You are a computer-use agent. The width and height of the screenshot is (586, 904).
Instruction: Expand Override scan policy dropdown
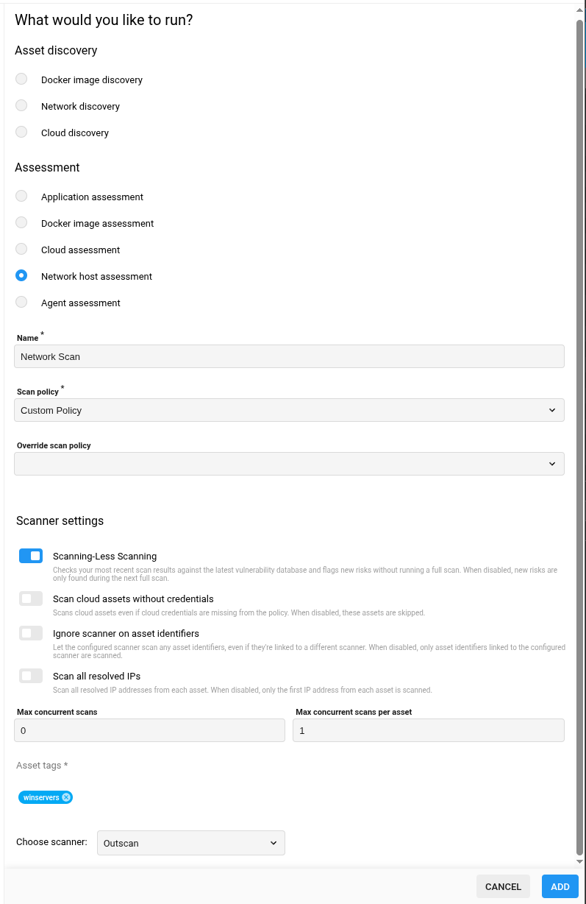tap(289, 464)
